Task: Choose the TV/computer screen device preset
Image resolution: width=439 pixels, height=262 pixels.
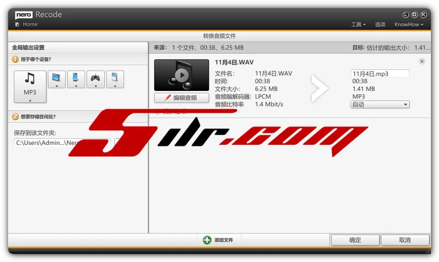Action: click(x=57, y=79)
